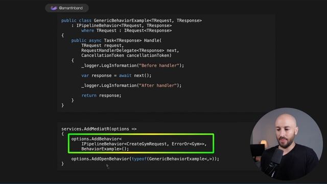
Task: Click "RequestHandlerDelegate<TResponse> next," line
Action: (130, 51)
